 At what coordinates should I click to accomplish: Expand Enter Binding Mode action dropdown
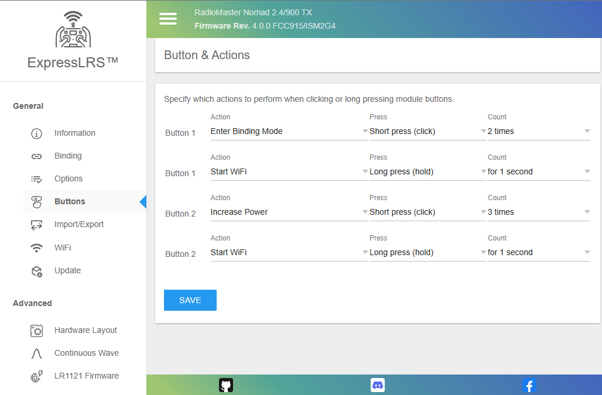(x=289, y=132)
